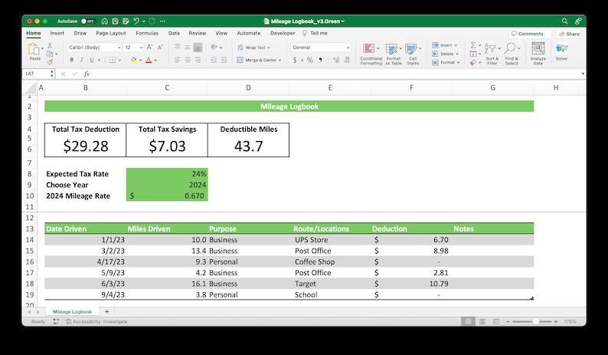
Task: Click the Clear eraser icon
Action: (472, 63)
